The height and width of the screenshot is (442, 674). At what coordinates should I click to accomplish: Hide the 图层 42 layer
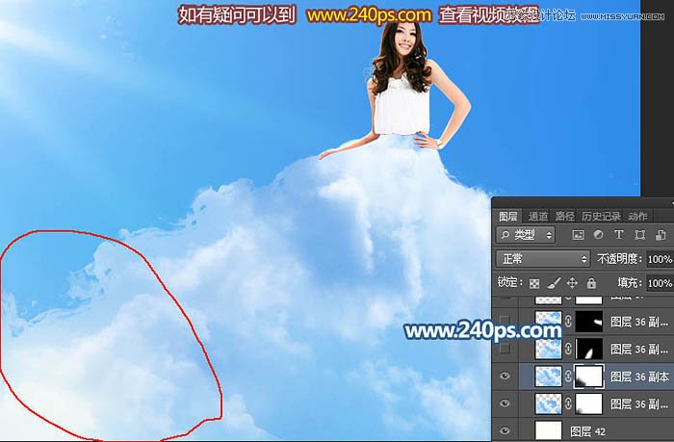click(x=505, y=431)
